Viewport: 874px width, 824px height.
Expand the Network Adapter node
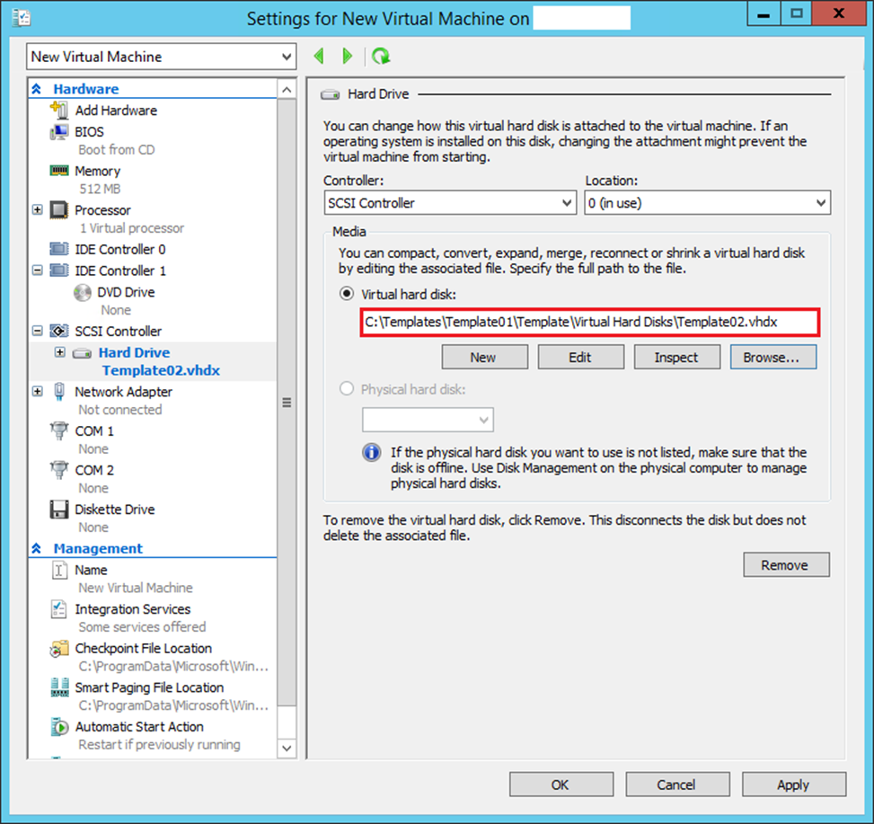[38, 392]
